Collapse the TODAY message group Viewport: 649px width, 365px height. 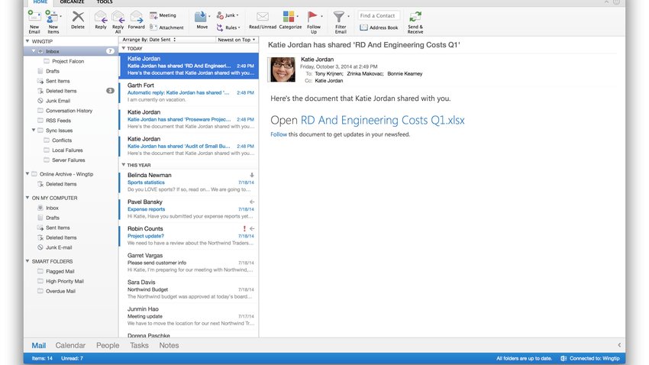(124, 48)
